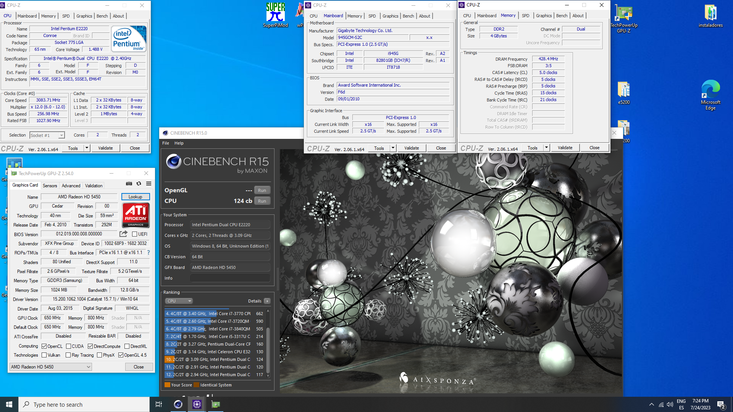The height and width of the screenshot is (412, 733).
Task: Switch to CPU-Z taskbar icon
Action: click(197, 404)
